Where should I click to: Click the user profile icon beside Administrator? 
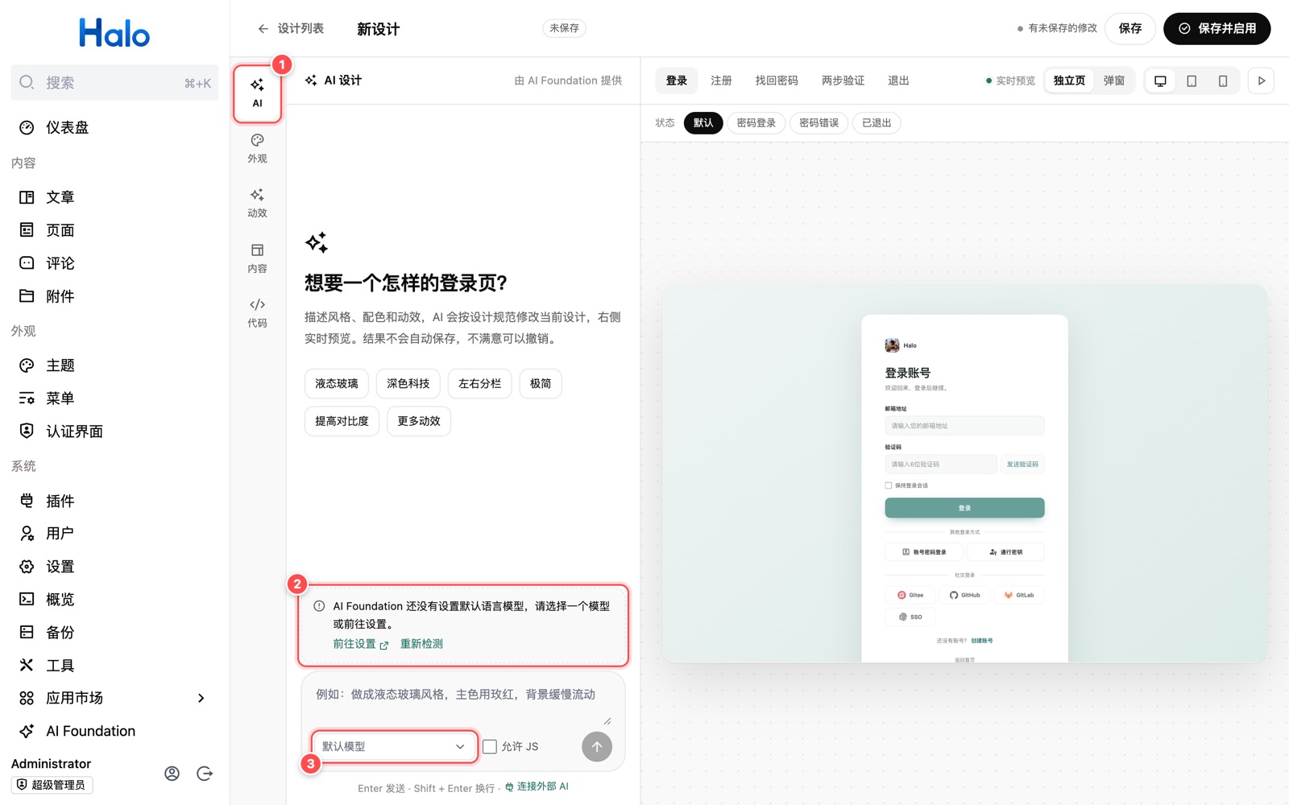(172, 774)
